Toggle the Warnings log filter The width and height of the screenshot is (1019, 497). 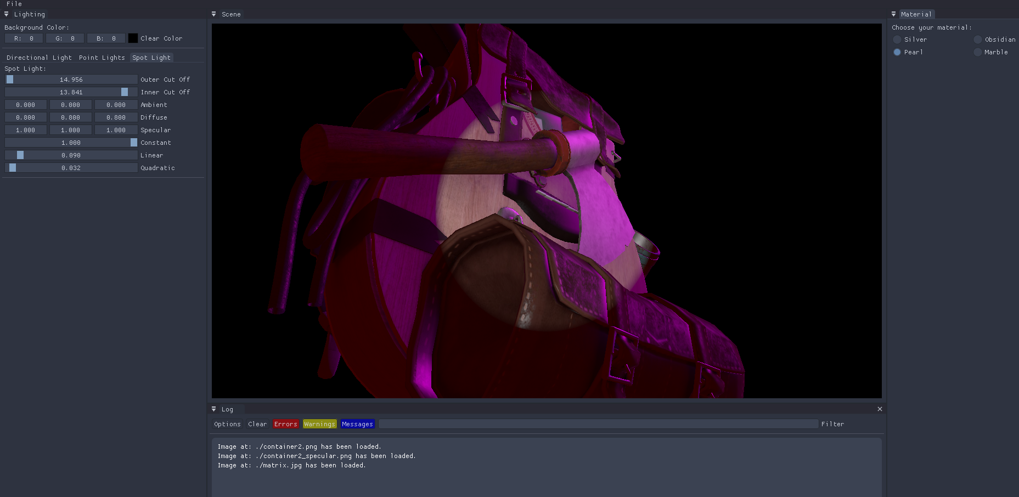click(319, 424)
